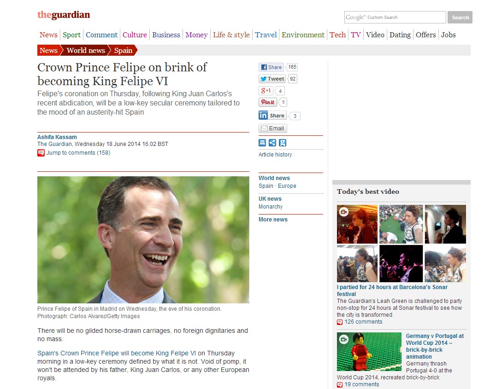Click the Google Custom Search field
This screenshot has height=389, width=490.
click(395, 17)
